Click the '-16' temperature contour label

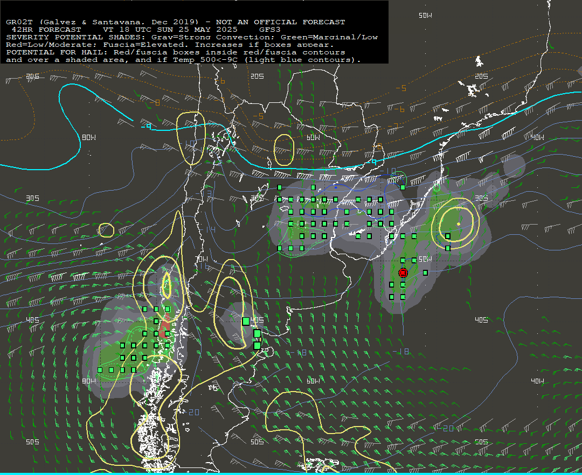point(202,266)
